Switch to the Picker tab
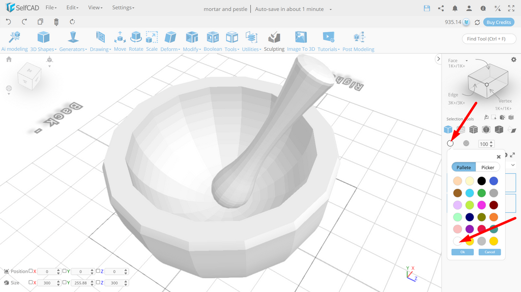The image size is (521, 292). tap(488, 167)
